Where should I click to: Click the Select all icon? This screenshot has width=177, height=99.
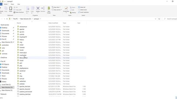pos(79,7)
